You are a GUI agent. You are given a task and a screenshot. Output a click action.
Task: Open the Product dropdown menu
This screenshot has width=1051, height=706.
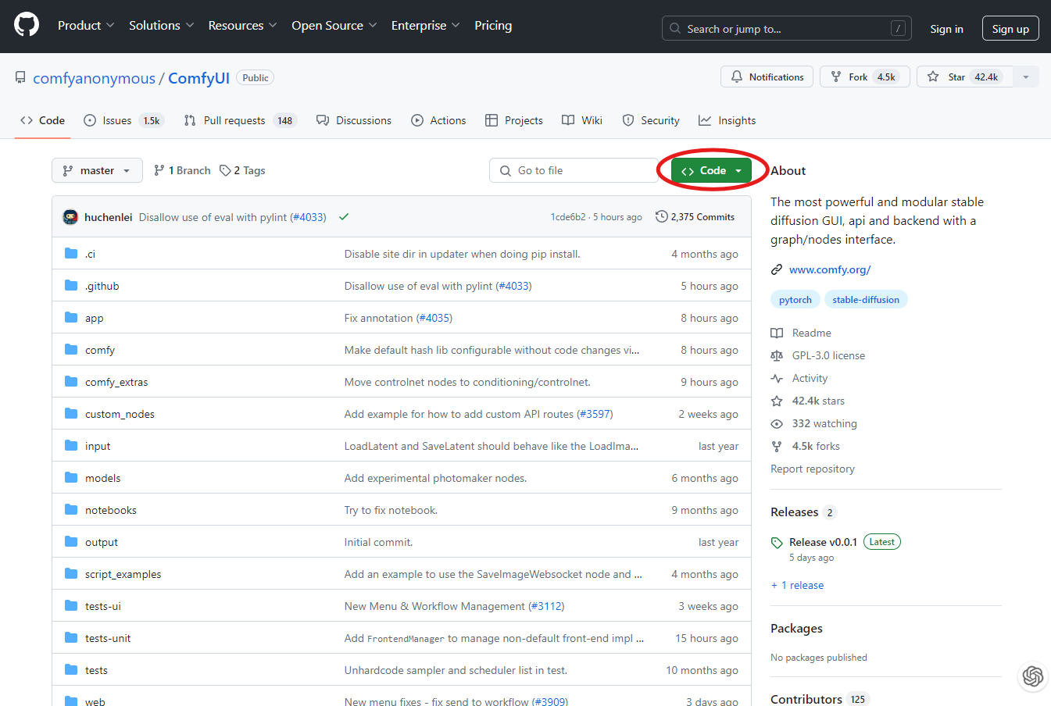(86, 25)
